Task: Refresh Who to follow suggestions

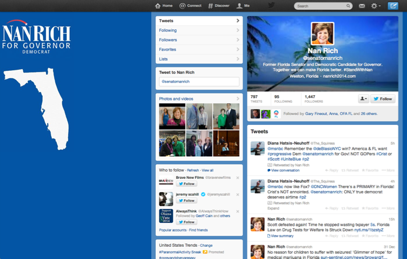Action: click(193, 170)
